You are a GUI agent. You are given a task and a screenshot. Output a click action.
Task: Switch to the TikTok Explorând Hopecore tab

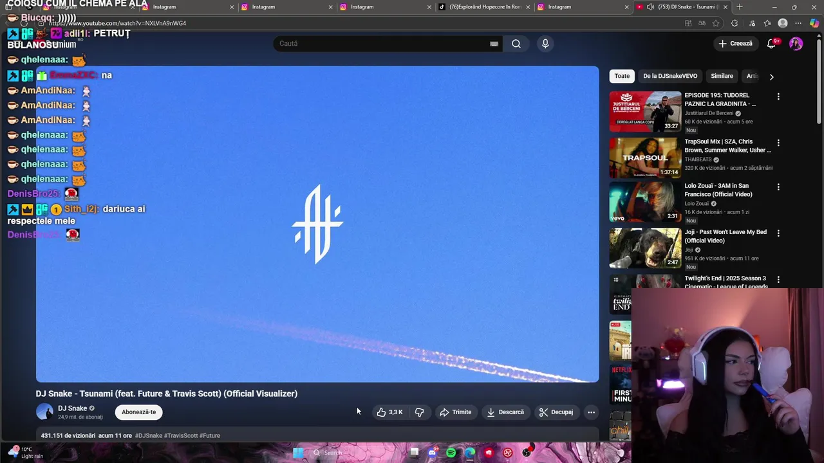484,7
